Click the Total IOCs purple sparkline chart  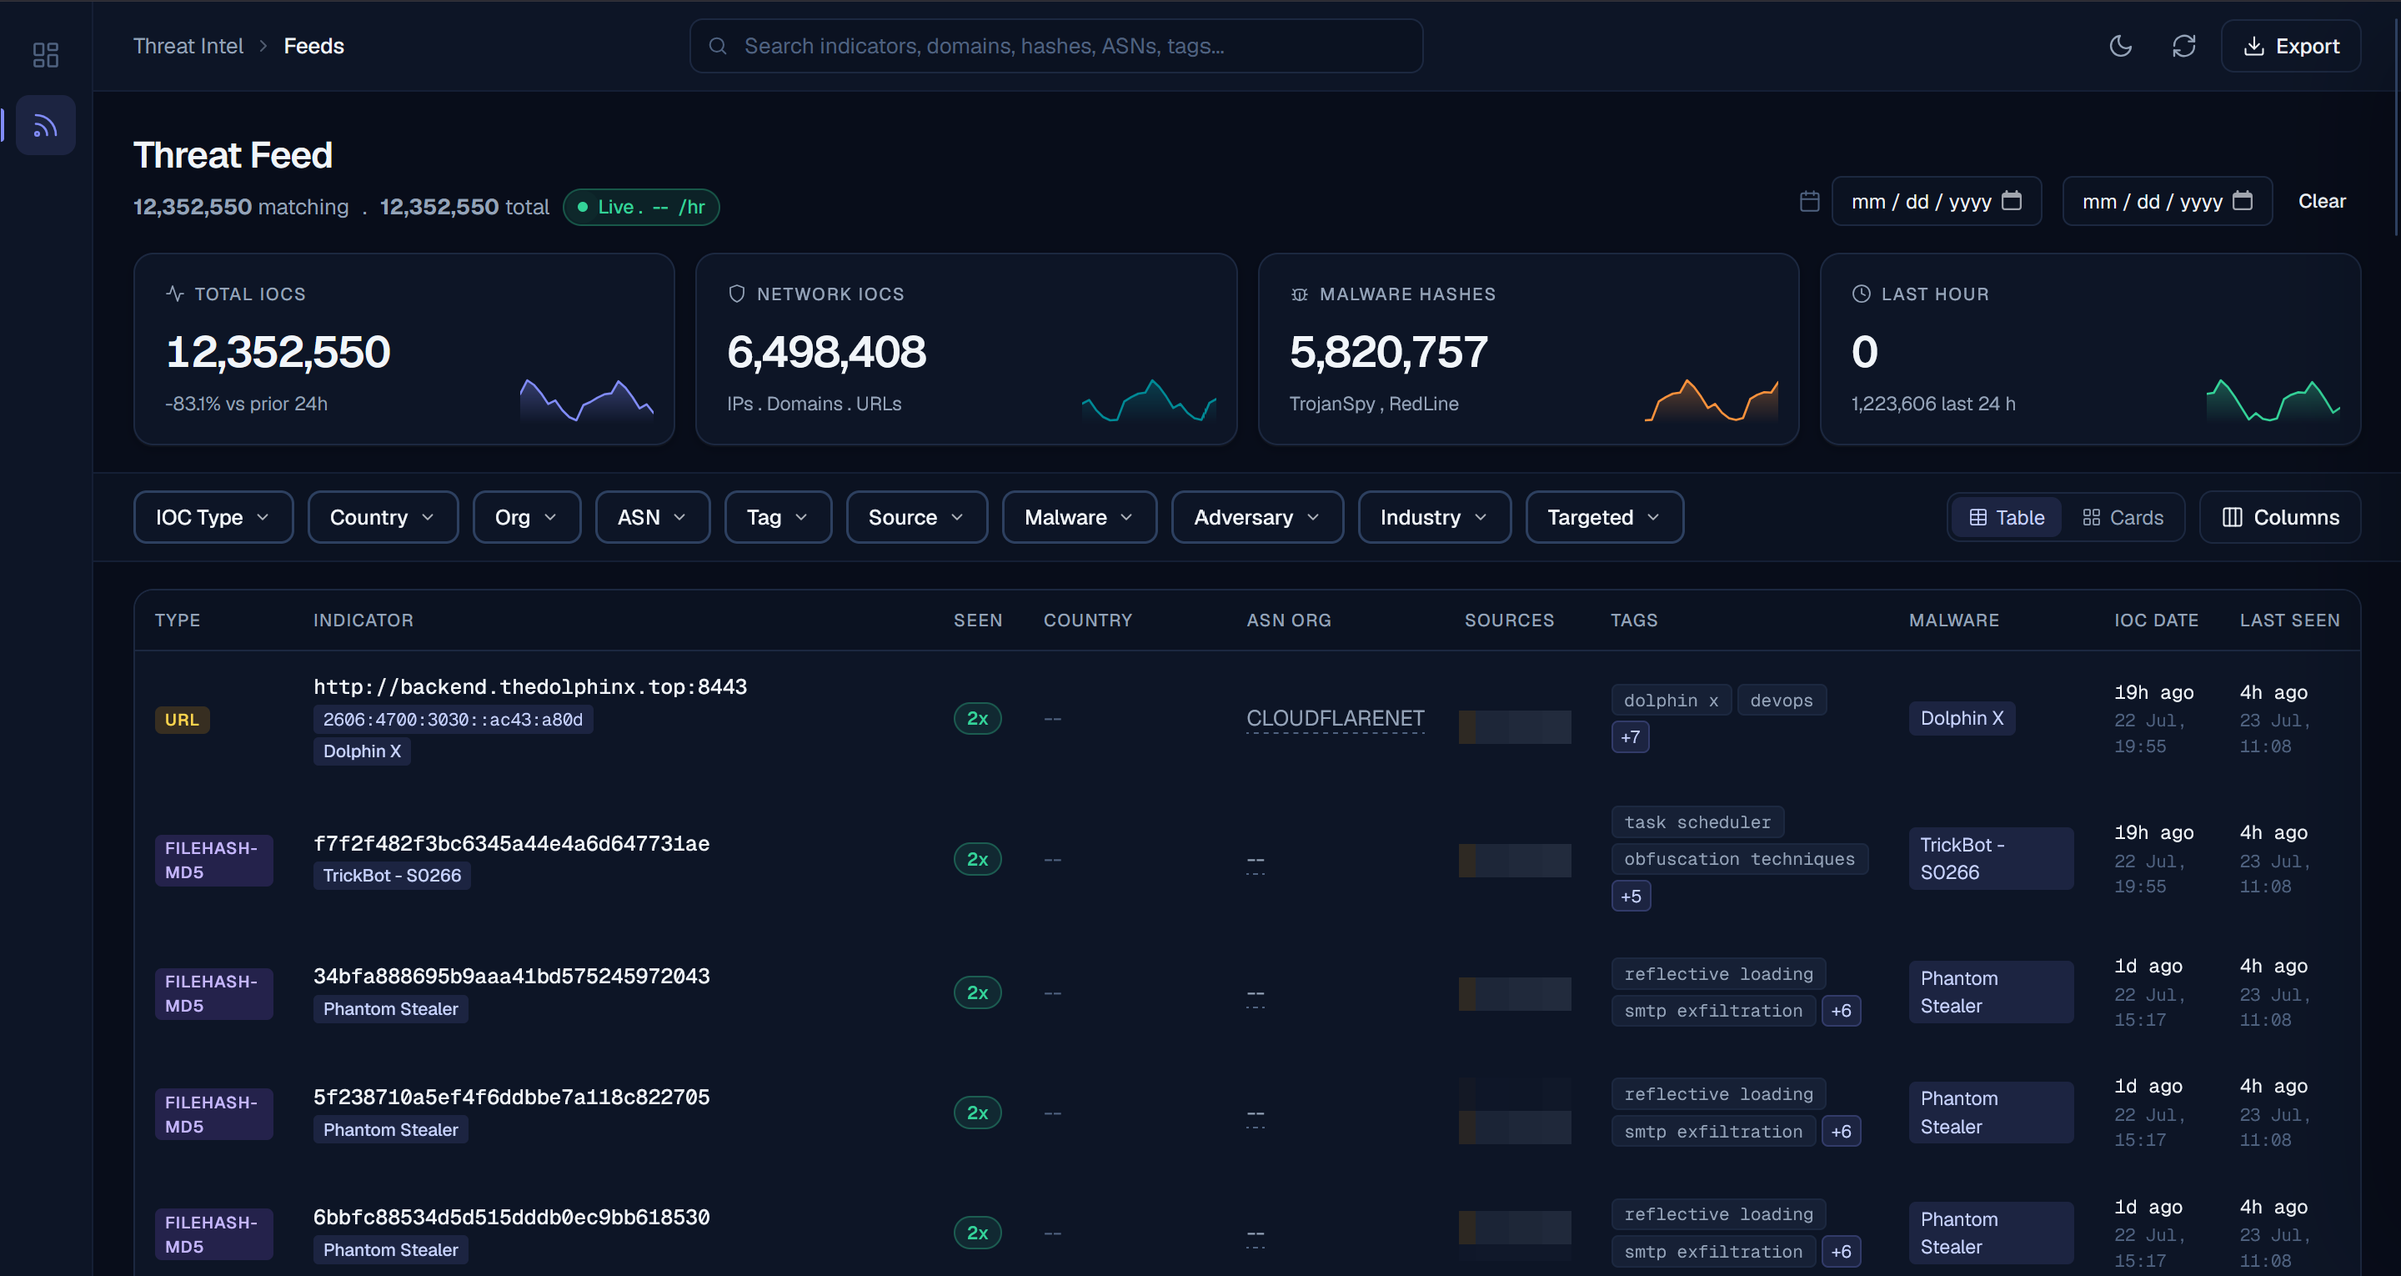pos(586,400)
